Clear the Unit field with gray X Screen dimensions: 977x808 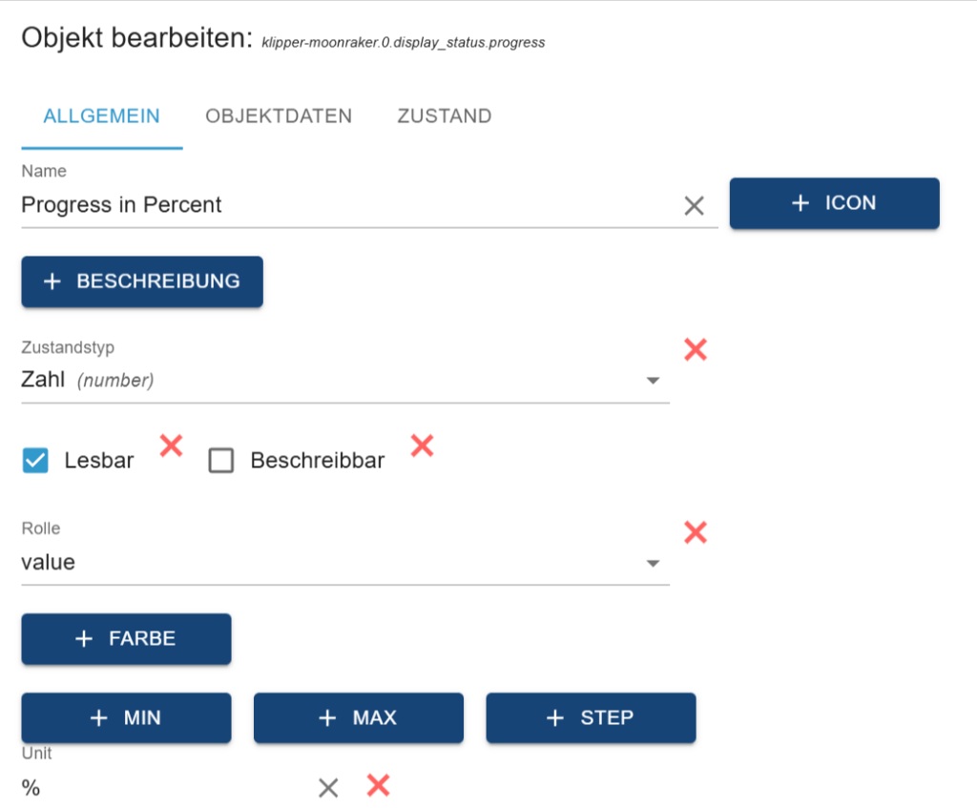coord(328,787)
